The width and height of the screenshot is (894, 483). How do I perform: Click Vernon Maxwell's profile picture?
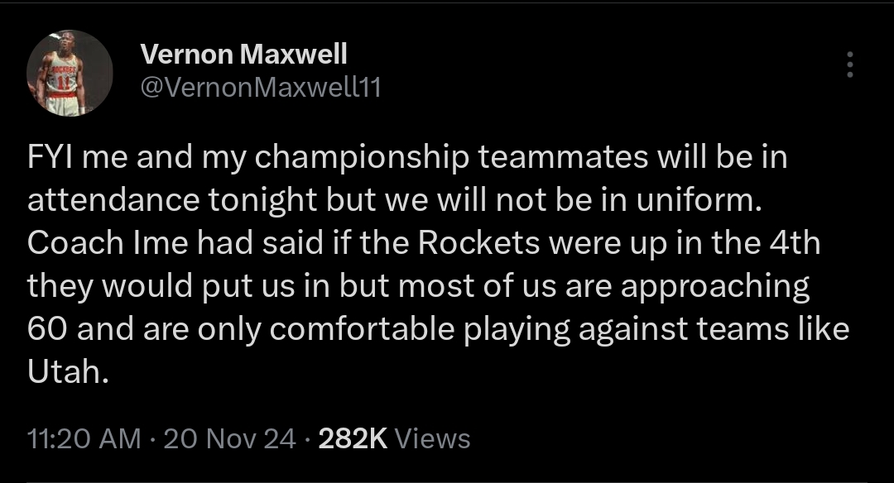[70, 73]
